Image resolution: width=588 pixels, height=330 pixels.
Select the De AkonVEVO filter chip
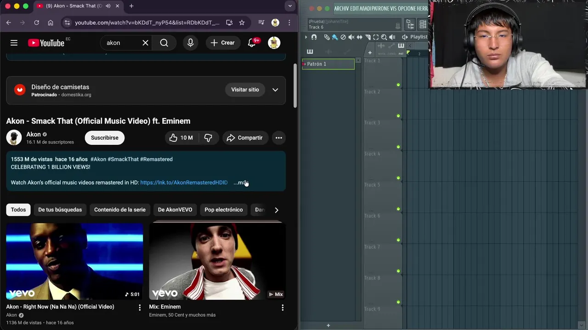pyautogui.click(x=175, y=210)
